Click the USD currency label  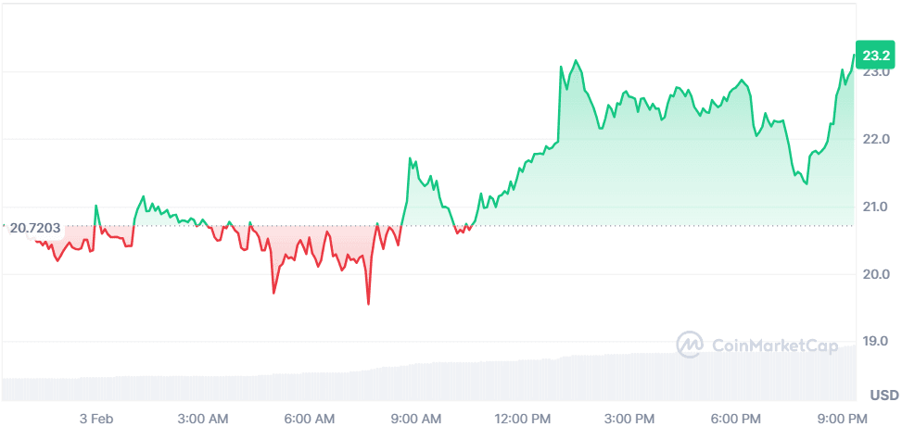click(x=883, y=396)
